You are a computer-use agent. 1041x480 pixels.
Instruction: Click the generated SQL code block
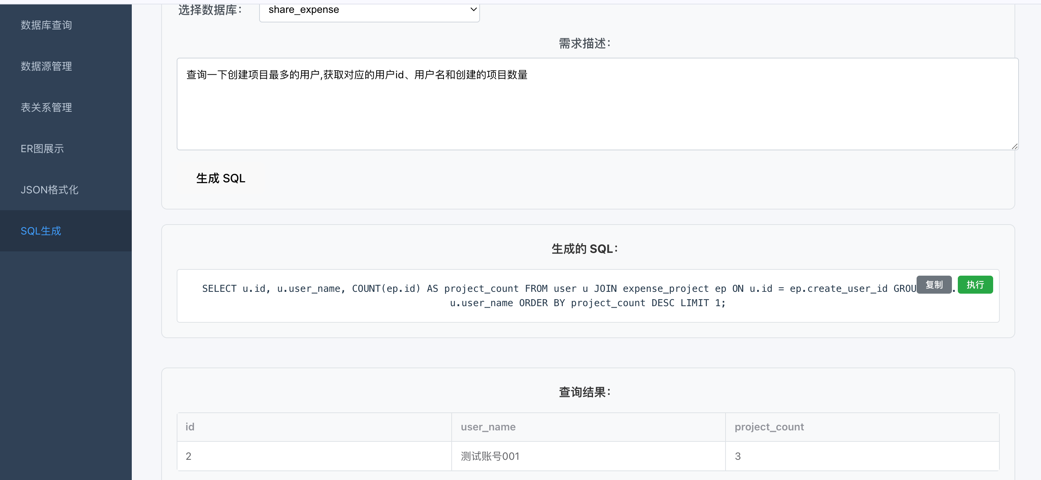(x=525, y=297)
